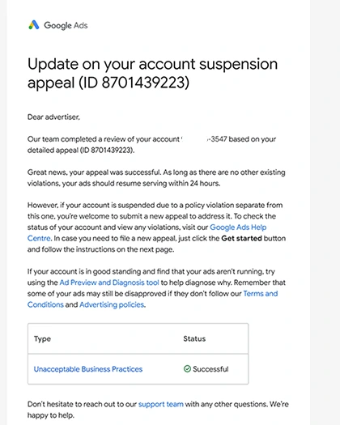Click the happy to help closing text
This screenshot has width=340, height=425.
tap(51, 415)
